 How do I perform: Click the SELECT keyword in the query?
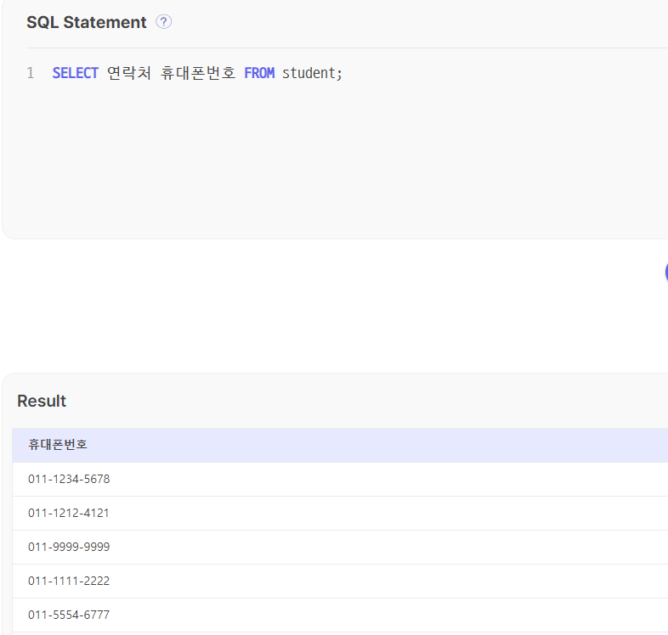coord(76,73)
